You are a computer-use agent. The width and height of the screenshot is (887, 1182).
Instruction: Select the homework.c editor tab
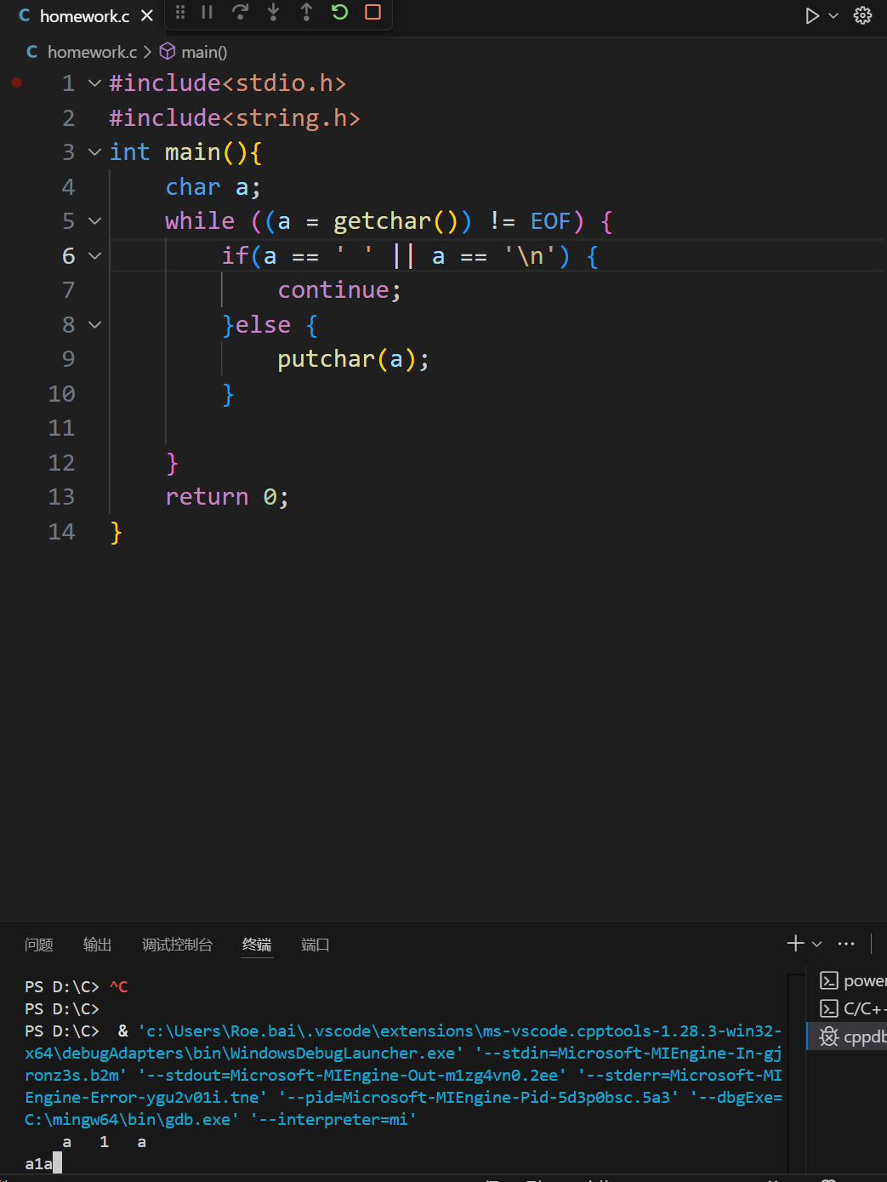click(84, 15)
